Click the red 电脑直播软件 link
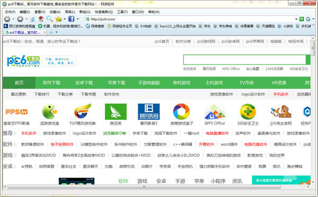 point(217,133)
